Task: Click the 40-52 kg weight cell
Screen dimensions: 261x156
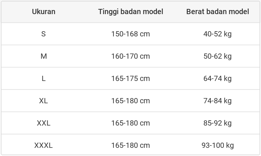Action: pyautogui.click(x=217, y=34)
